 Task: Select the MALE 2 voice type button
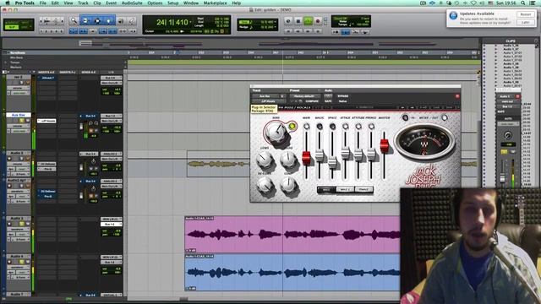click(345, 189)
